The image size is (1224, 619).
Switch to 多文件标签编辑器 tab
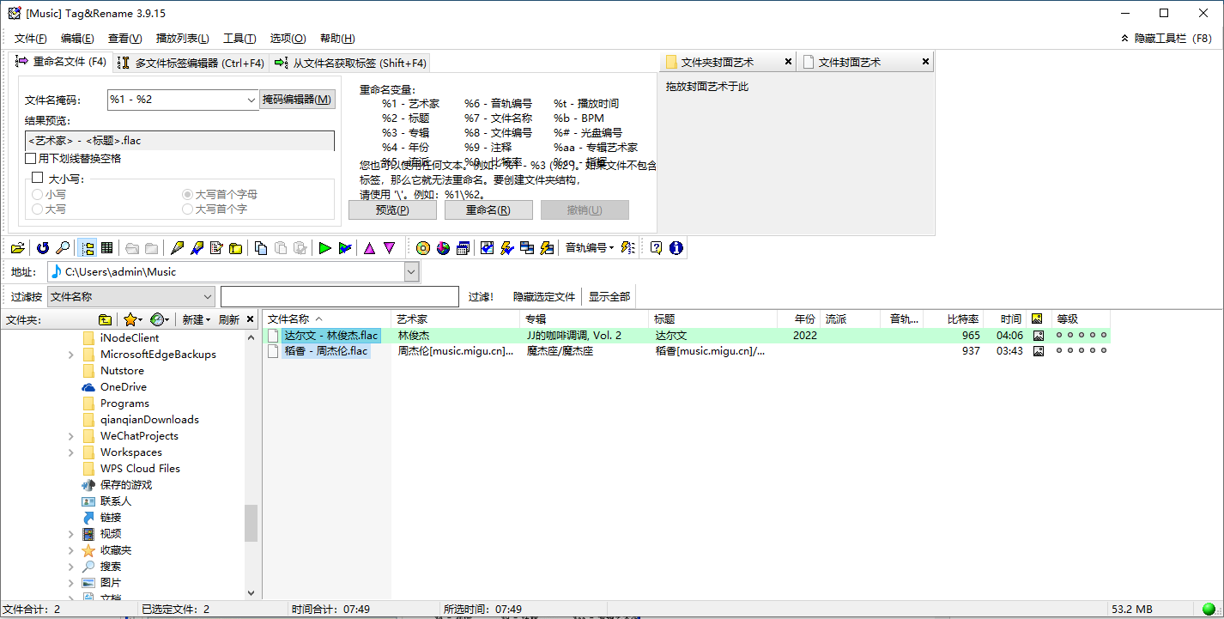[191, 63]
